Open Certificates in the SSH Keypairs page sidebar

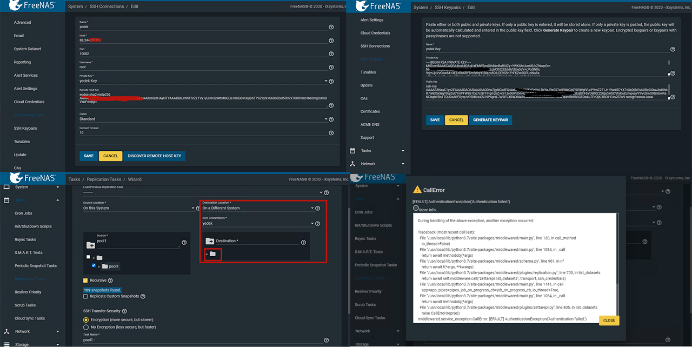click(x=370, y=111)
